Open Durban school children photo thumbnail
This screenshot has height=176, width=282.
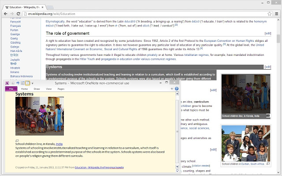246,143
